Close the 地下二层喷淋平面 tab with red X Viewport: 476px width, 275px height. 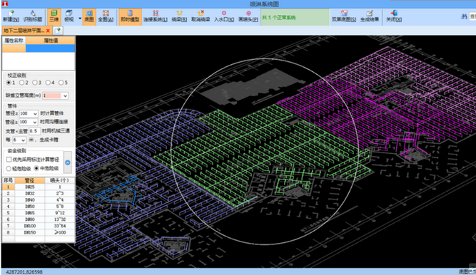(x=48, y=31)
